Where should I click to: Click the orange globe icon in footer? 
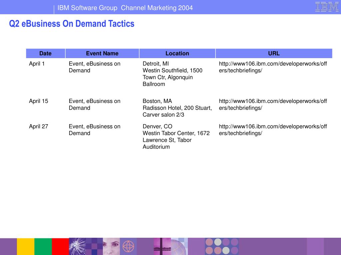[x=128, y=247]
